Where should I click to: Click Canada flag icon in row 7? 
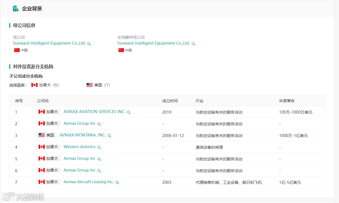[41, 182]
